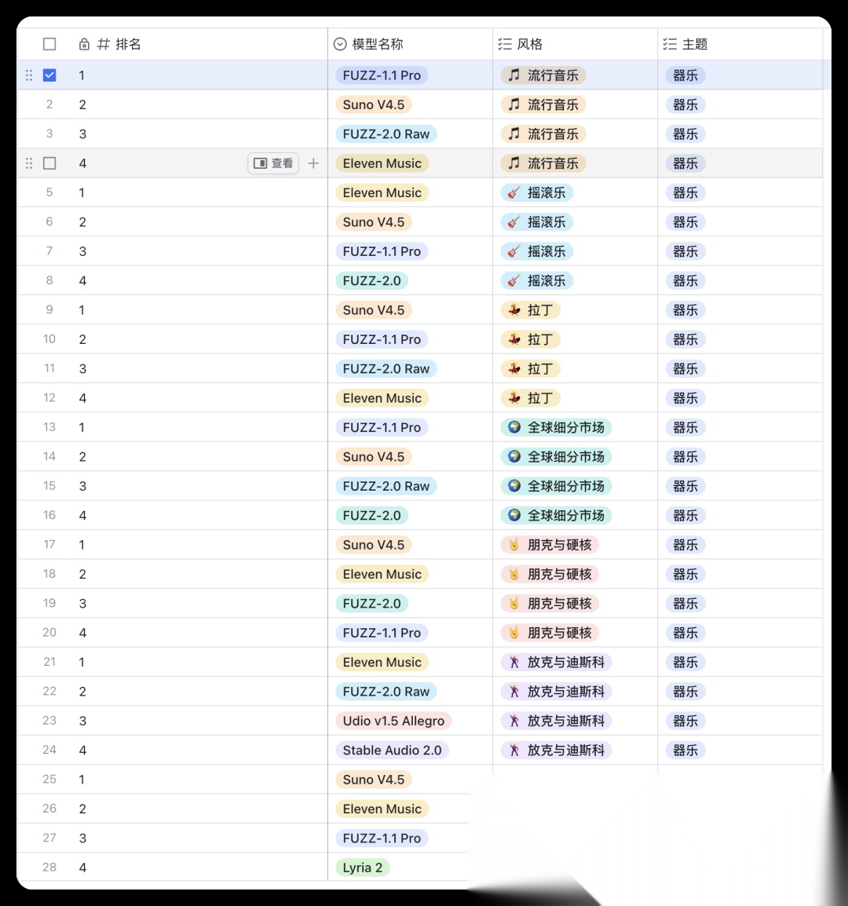Viewport: 848px width, 906px height.
Task: Click row number 14 at left
Action: 49,456
